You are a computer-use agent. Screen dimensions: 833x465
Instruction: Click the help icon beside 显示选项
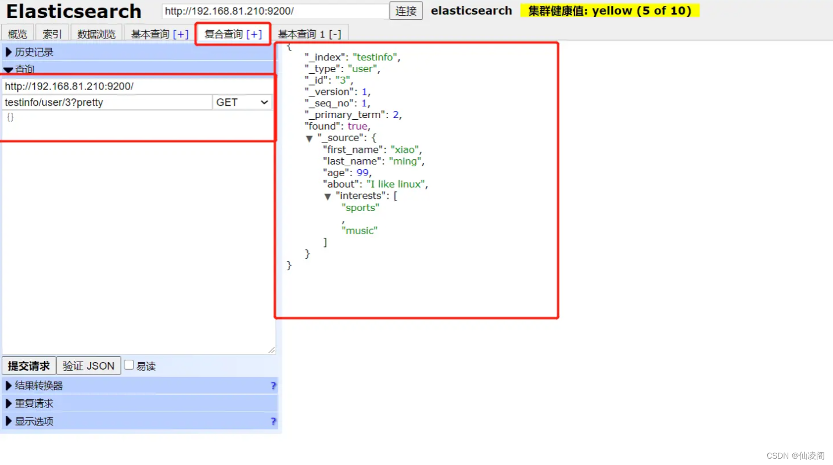click(273, 421)
